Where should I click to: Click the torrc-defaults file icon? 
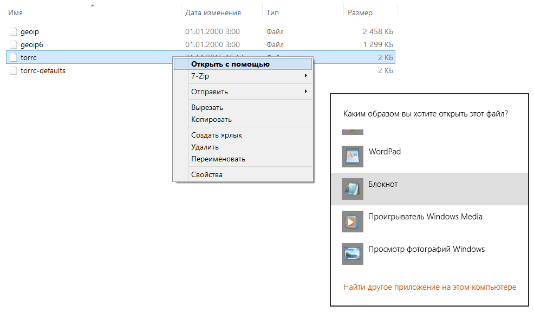pyautogui.click(x=14, y=70)
